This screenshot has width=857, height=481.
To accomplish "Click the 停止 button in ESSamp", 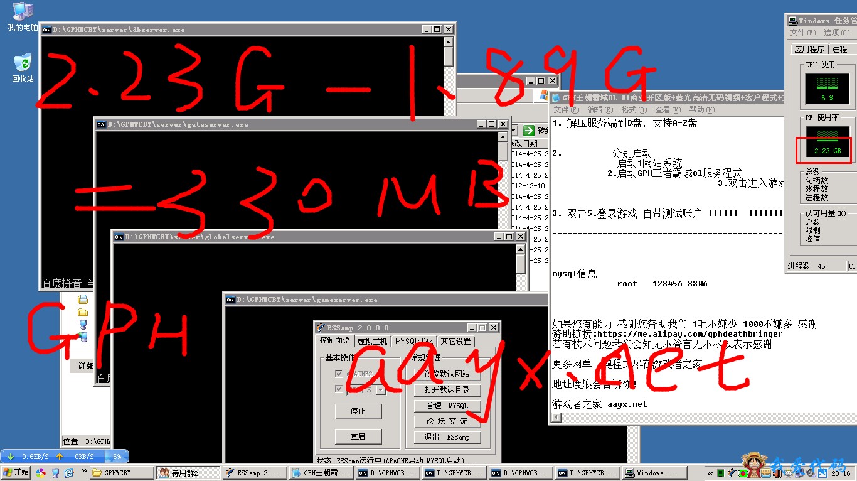I will tap(358, 411).
